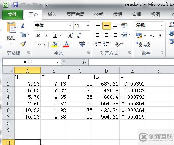Screen dimensions: 174x145
Task: Click the Excel application icon
Action: (x=5, y=5)
